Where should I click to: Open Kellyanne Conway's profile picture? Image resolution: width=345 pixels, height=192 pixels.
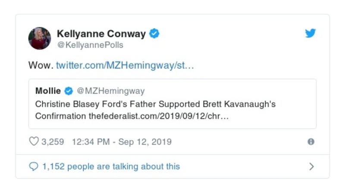(x=40, y=38)
